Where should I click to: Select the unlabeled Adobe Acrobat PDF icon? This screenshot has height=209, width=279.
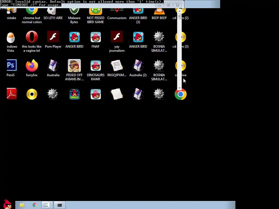click(x=11, y=94)
